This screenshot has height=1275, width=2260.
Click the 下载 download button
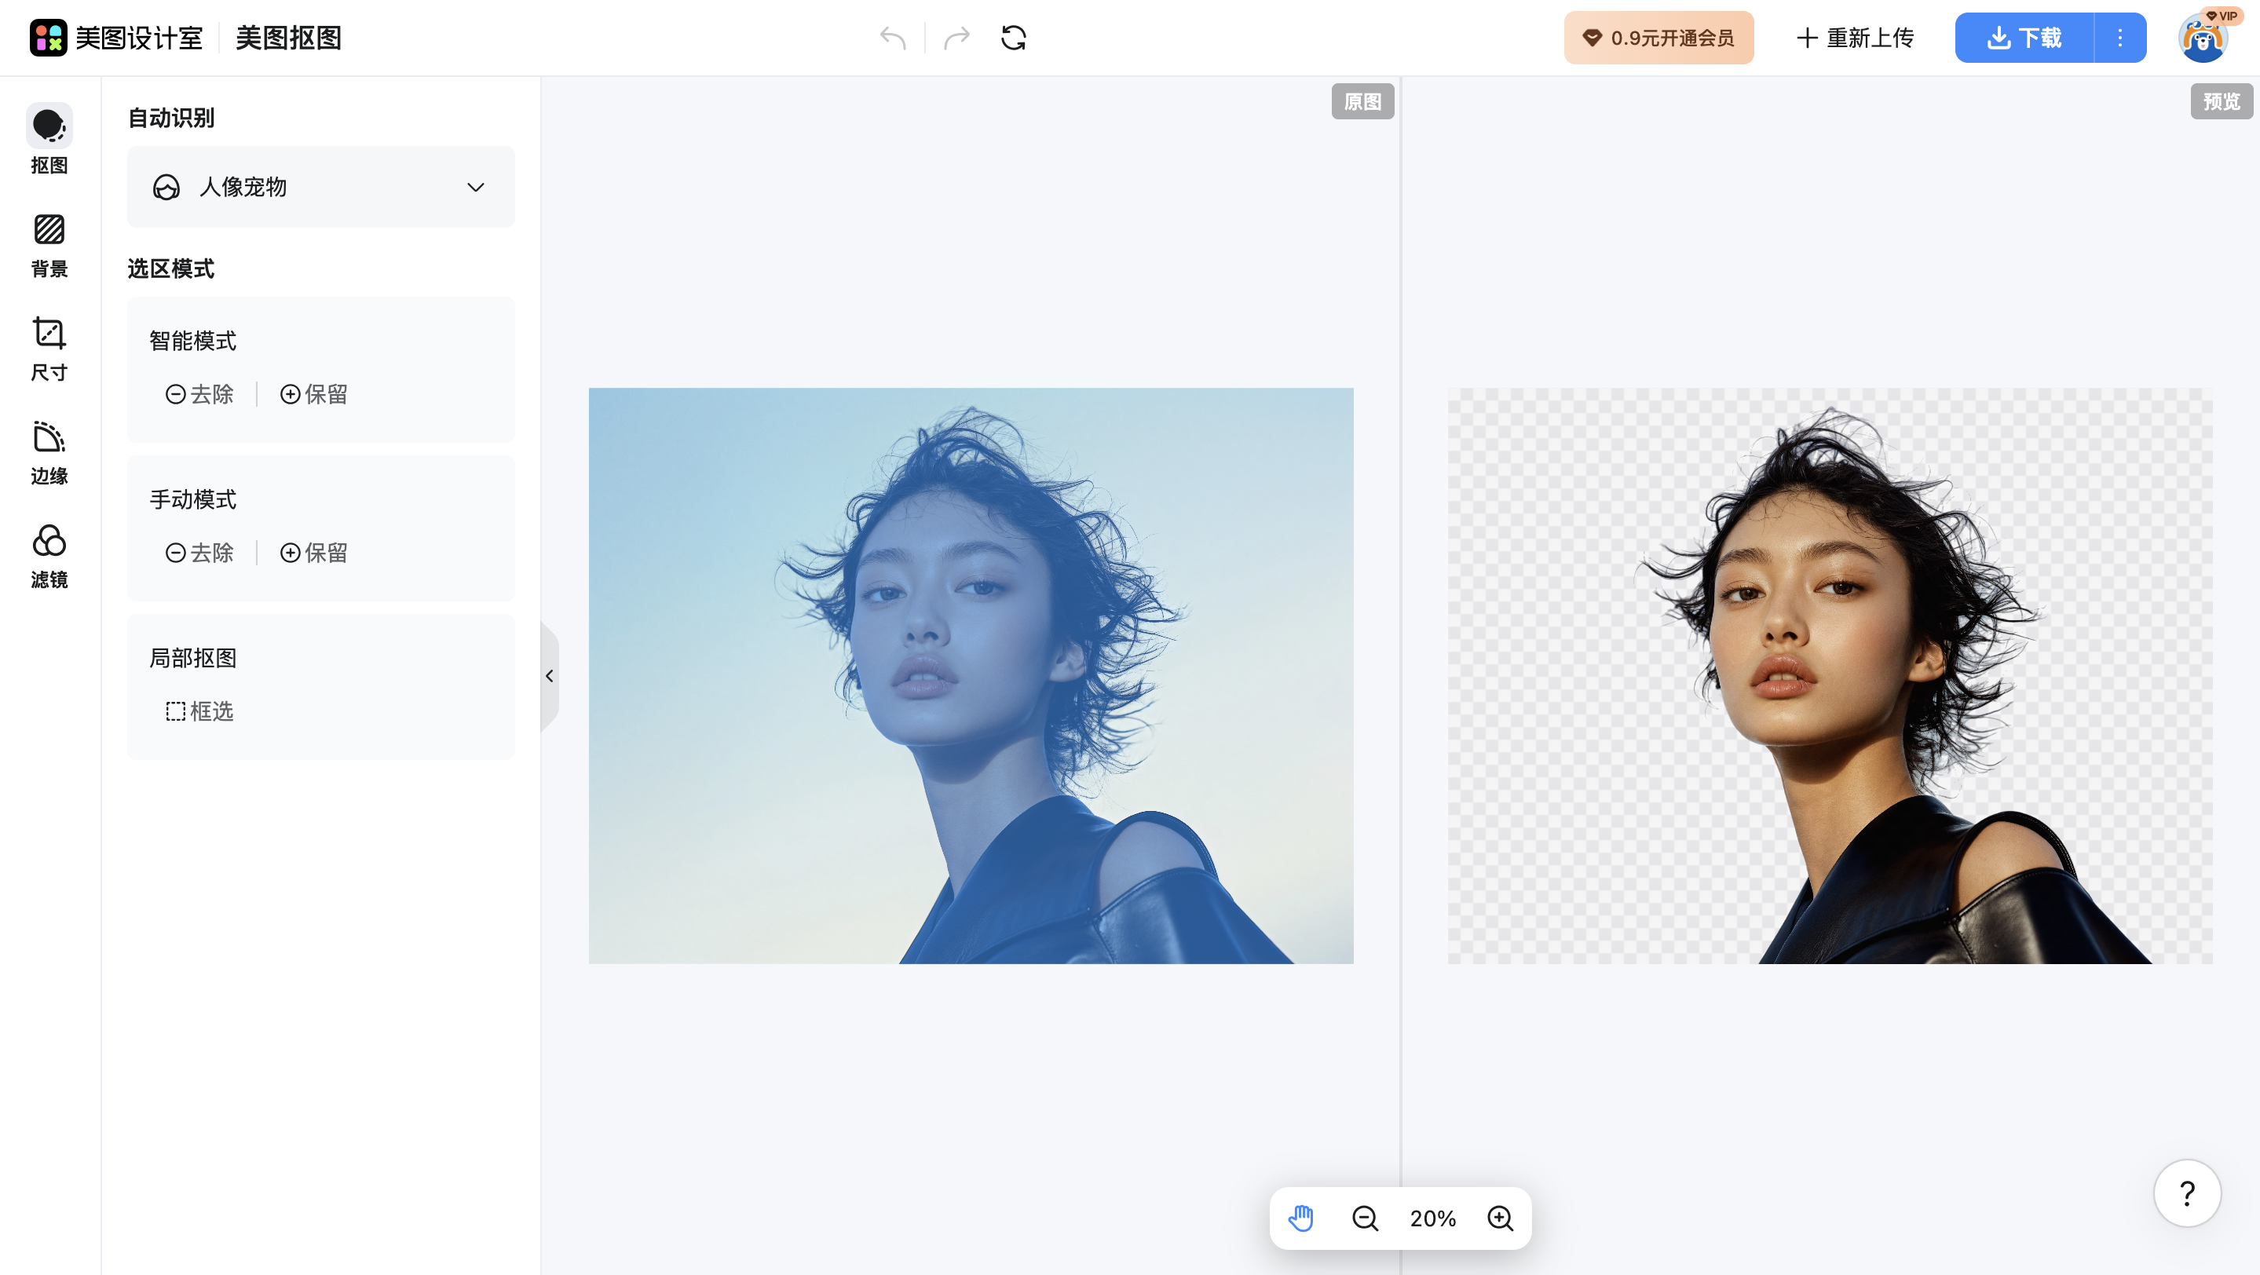click(2024, 38)
